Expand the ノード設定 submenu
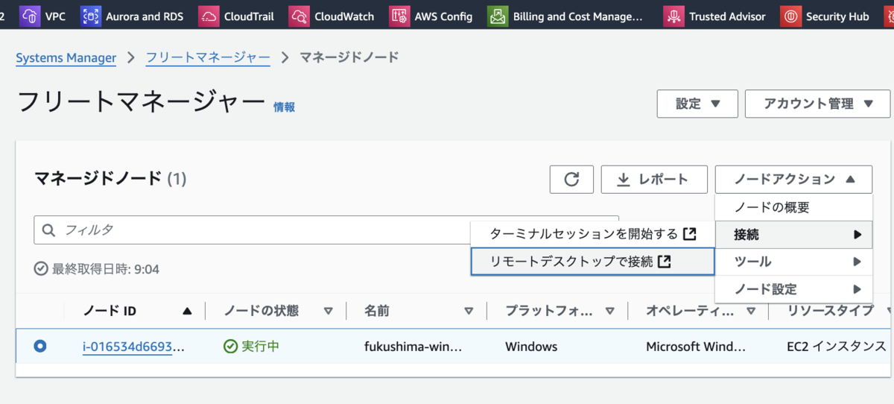Screen dimensions: 894x404 793,289
